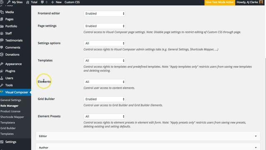
Task: Click the Donations sidebar icon
Action: tap(2, 55)
